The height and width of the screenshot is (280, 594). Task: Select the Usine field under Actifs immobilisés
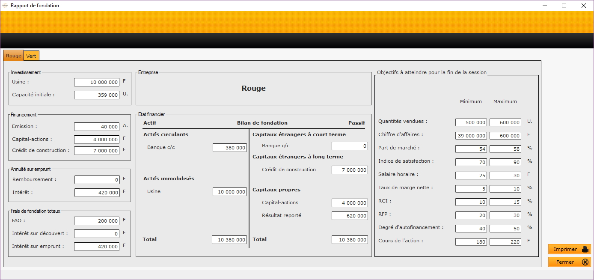(230, 192)
